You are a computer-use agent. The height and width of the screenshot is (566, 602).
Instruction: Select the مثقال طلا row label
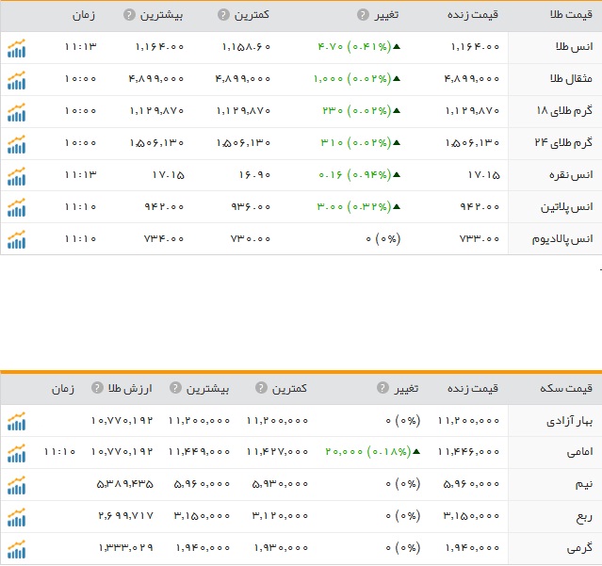[571, 79]
